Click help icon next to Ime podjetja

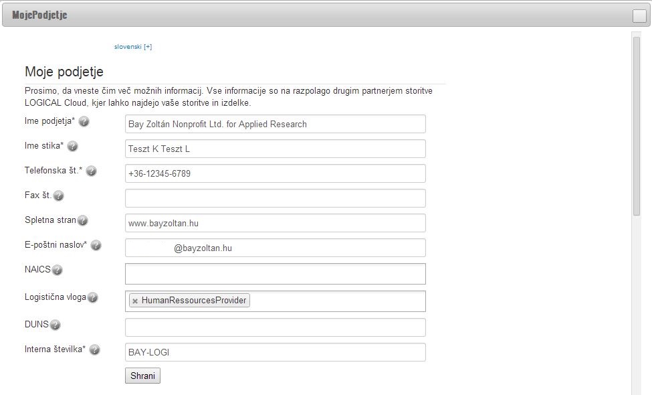84,122
